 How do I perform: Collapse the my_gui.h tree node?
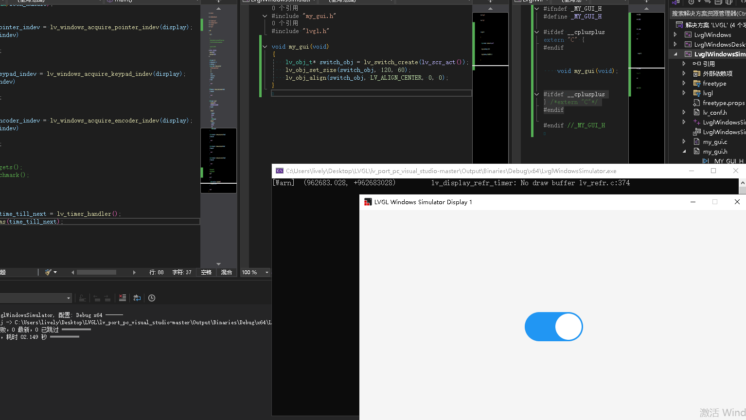click(684, 152)
